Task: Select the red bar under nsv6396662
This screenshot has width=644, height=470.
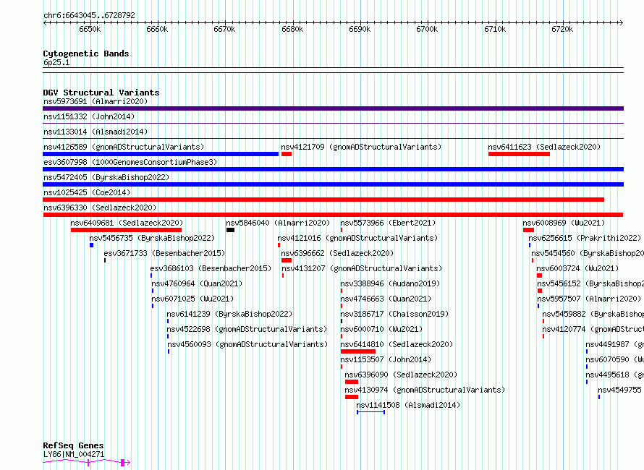Action: pos(287,260)
